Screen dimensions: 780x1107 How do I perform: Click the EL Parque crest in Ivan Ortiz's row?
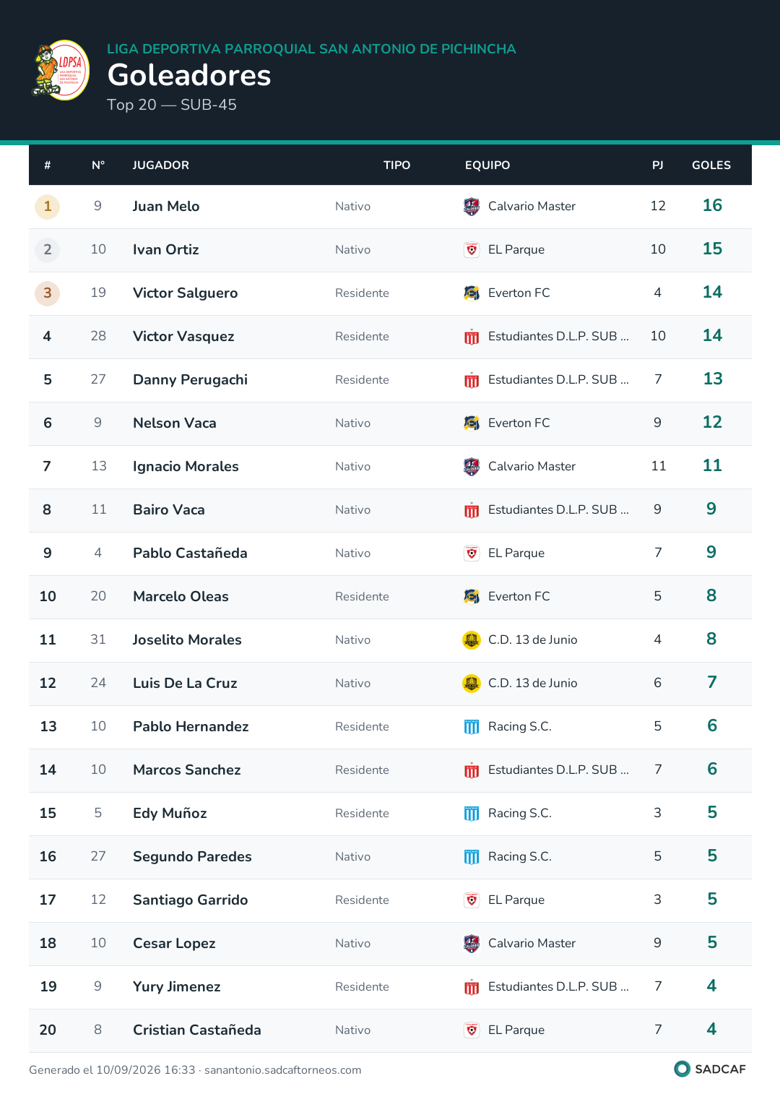pos(472,250)
